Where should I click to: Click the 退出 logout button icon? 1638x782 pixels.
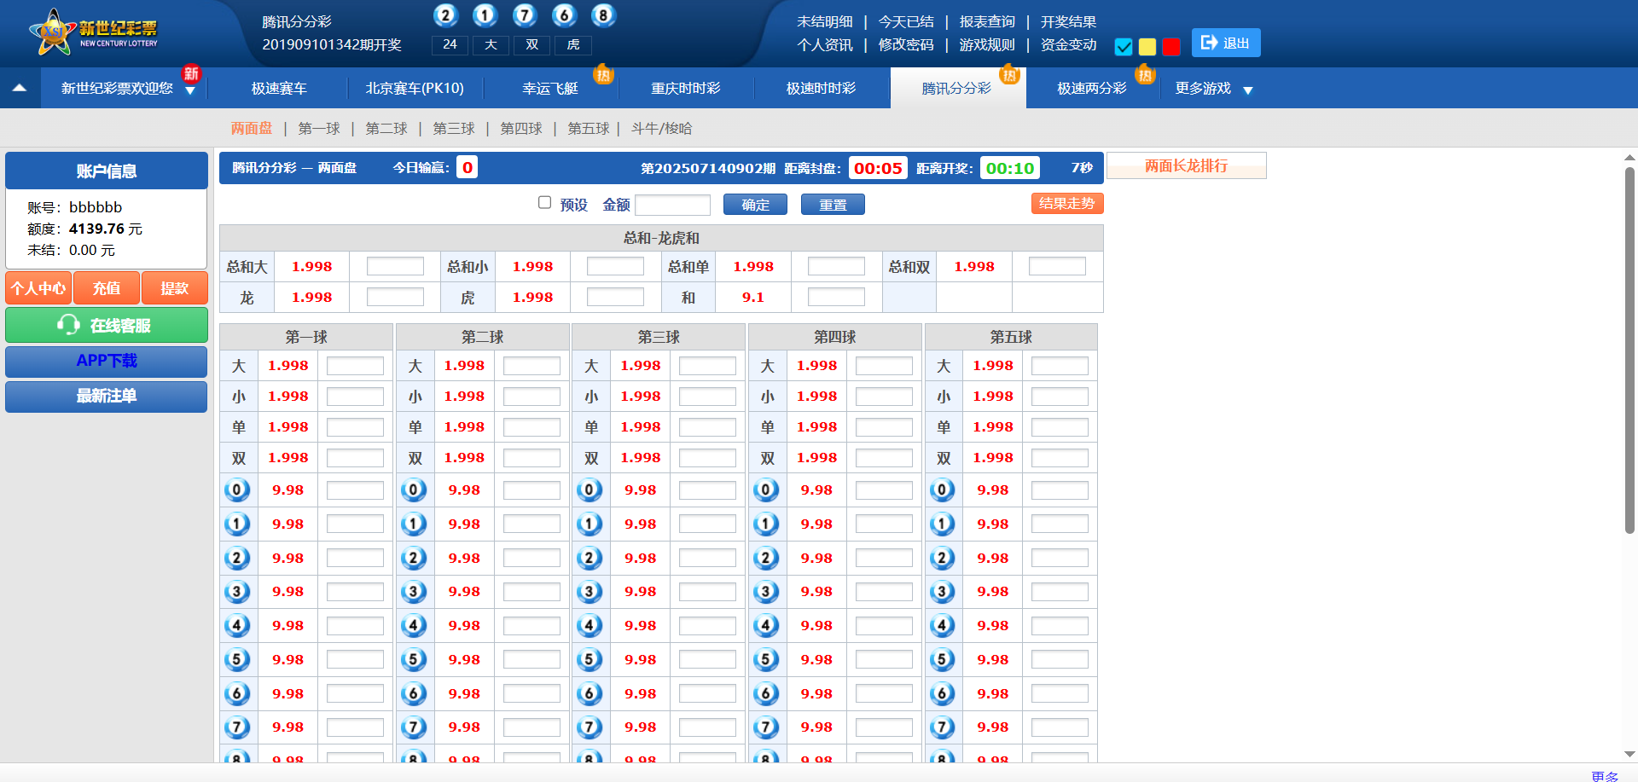1209,43
